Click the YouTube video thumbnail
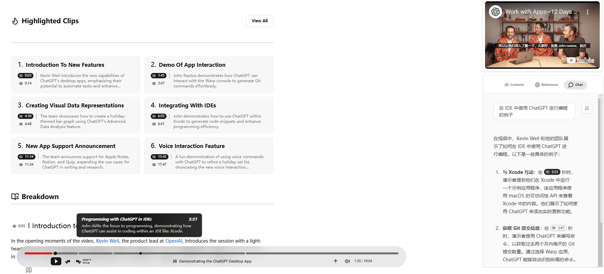 tap(542, 35)
